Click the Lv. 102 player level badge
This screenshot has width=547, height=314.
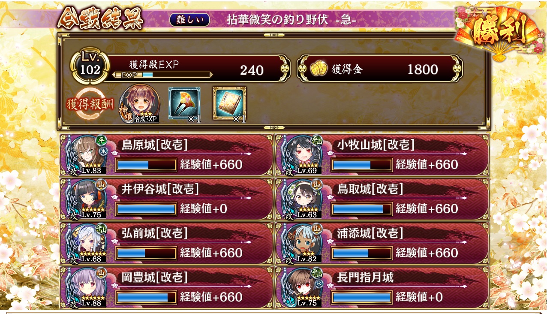90,67
